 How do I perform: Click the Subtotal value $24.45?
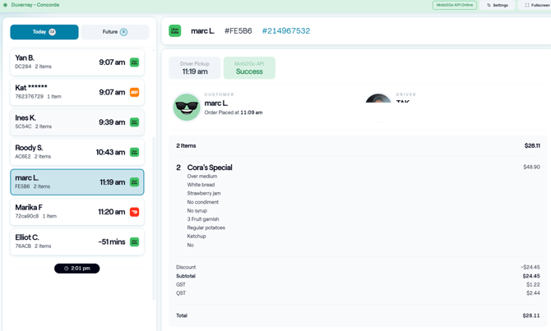point(531,276)
